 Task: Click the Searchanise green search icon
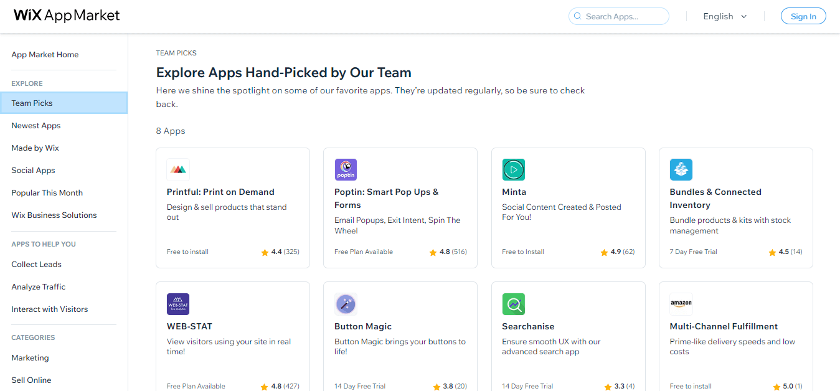point(513,304)
